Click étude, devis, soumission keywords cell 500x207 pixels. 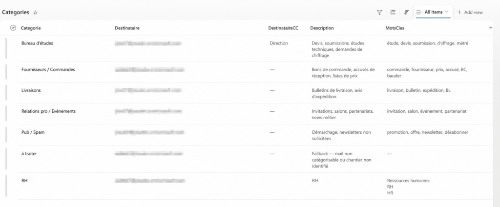coord(427,43)
